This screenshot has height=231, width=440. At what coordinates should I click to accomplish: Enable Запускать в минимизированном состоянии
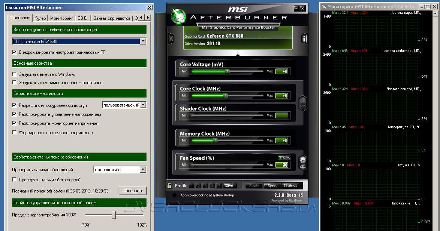(14, 83)
